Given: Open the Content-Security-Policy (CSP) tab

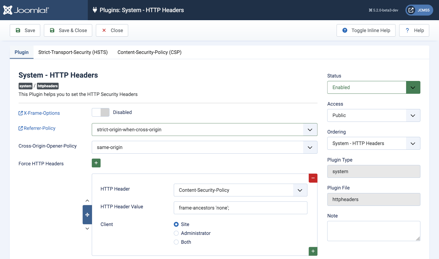Looking at the screenshot, I should 149,52.
